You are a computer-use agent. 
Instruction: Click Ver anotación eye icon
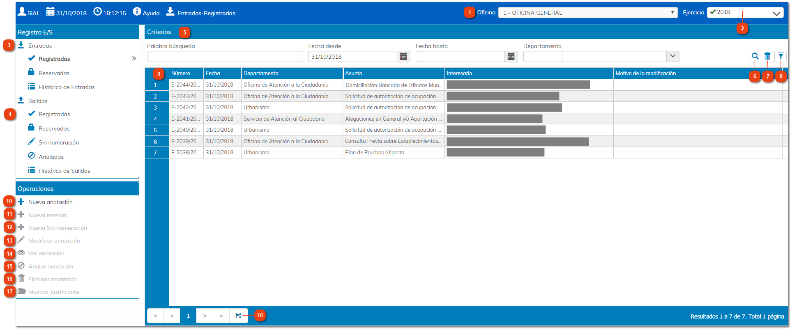21,253
